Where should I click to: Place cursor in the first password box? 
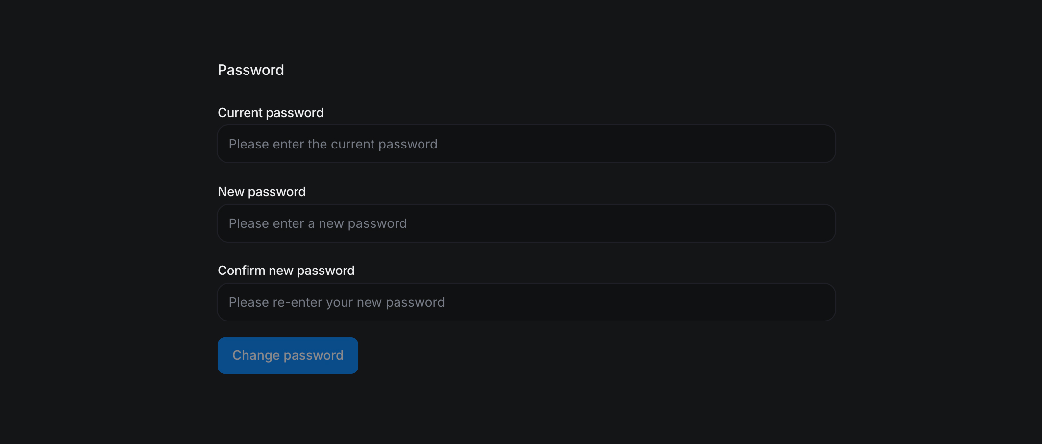[526, 144]
